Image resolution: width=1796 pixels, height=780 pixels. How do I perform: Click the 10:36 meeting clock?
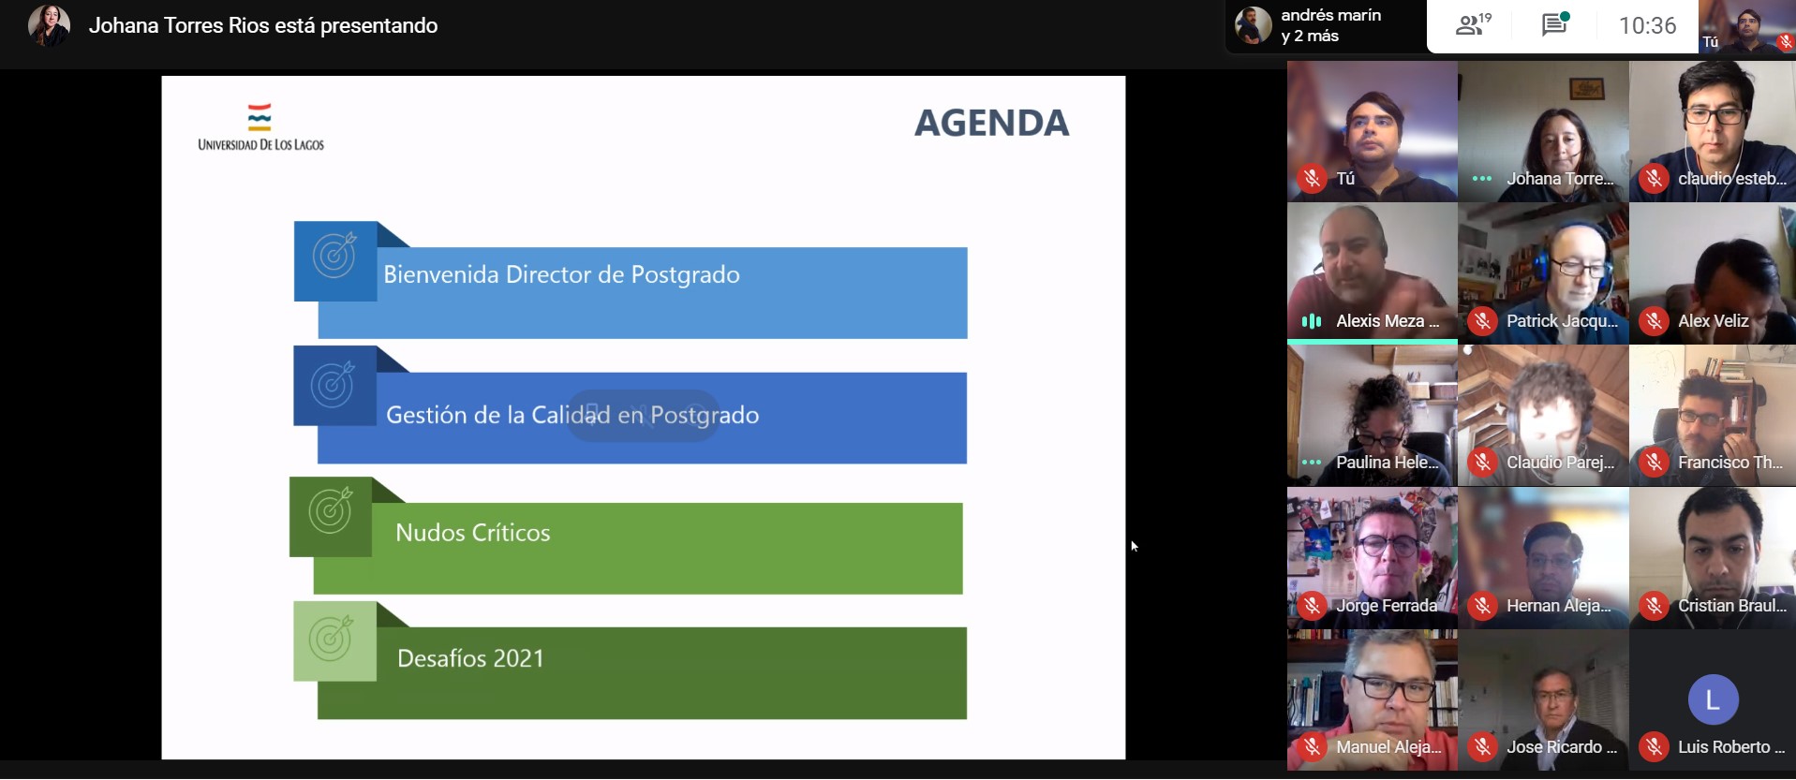(x=1647, y=25)
